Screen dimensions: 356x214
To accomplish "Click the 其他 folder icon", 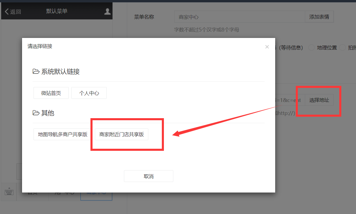I will click(x=36, y=113).
